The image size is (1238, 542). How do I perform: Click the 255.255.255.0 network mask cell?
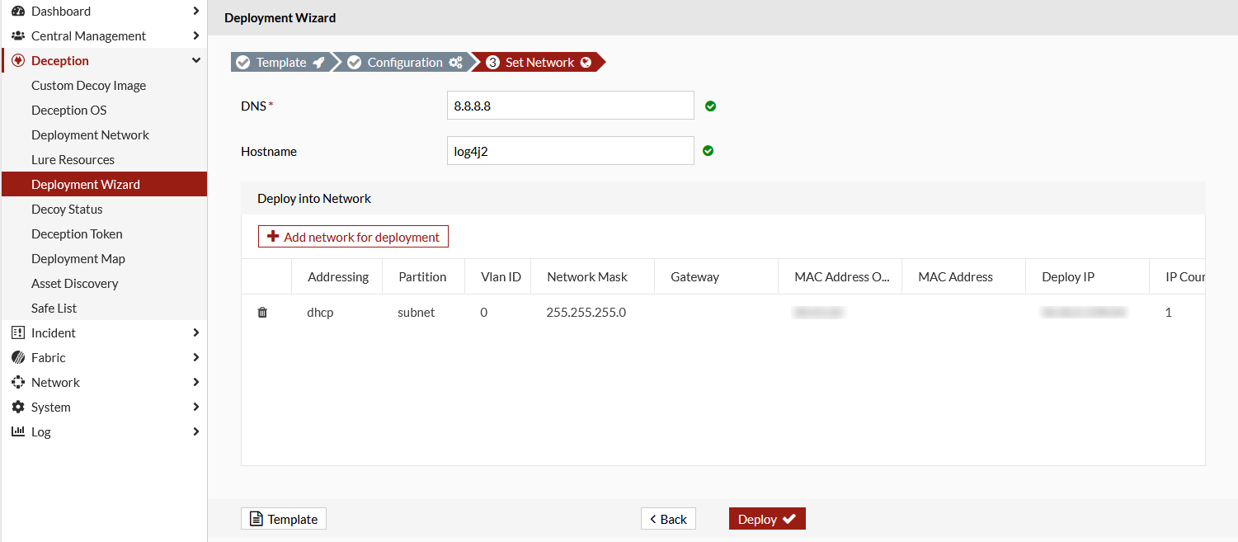586,313
